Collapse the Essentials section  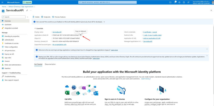point(35,28)
